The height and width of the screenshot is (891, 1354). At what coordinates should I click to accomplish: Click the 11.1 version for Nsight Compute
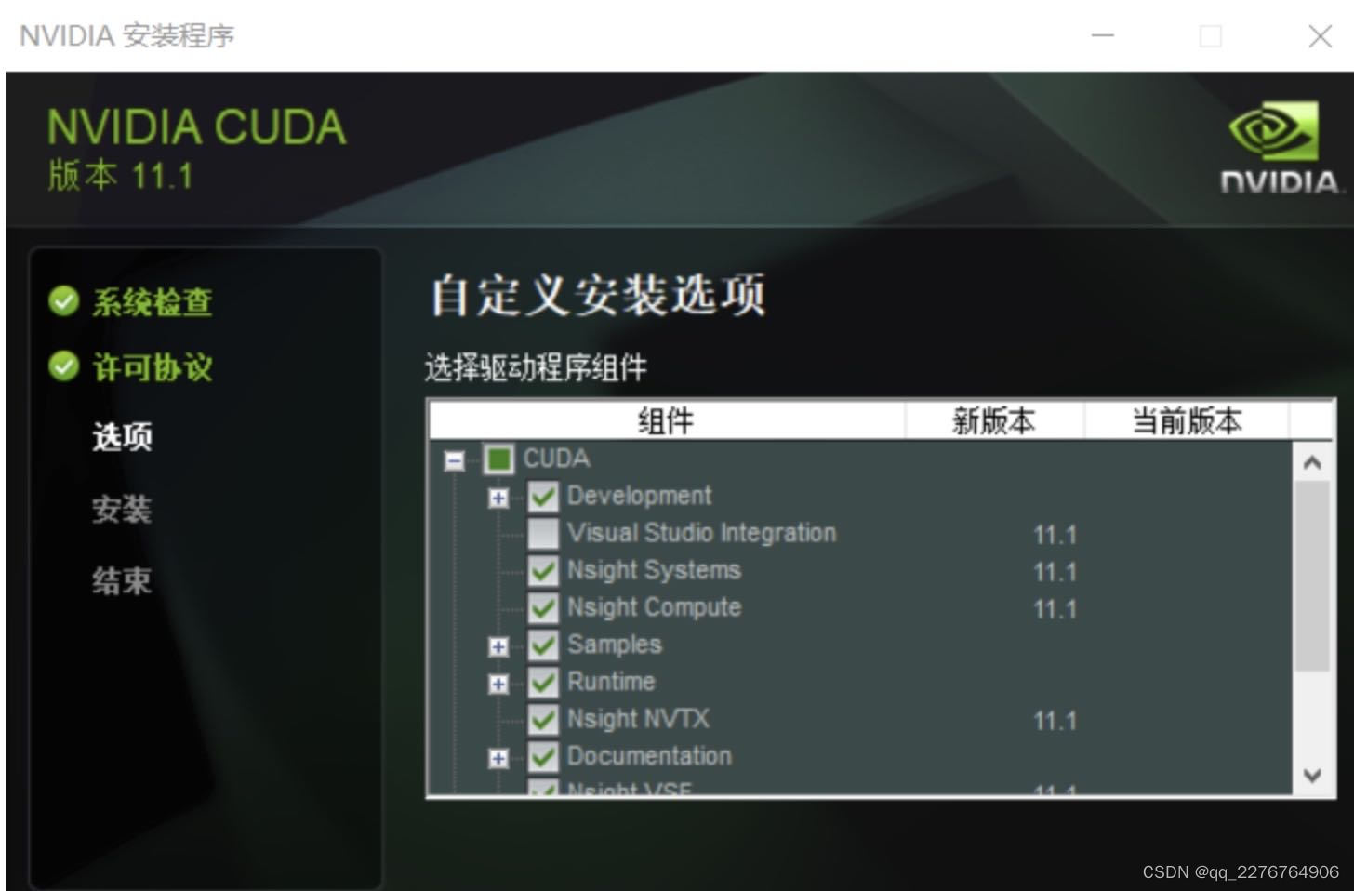pyautogui.click(x=1055, y=609)
